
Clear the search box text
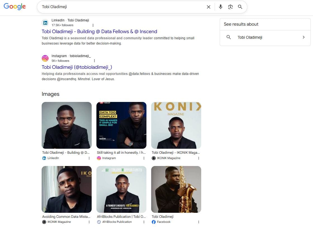[x=208, y=7]
